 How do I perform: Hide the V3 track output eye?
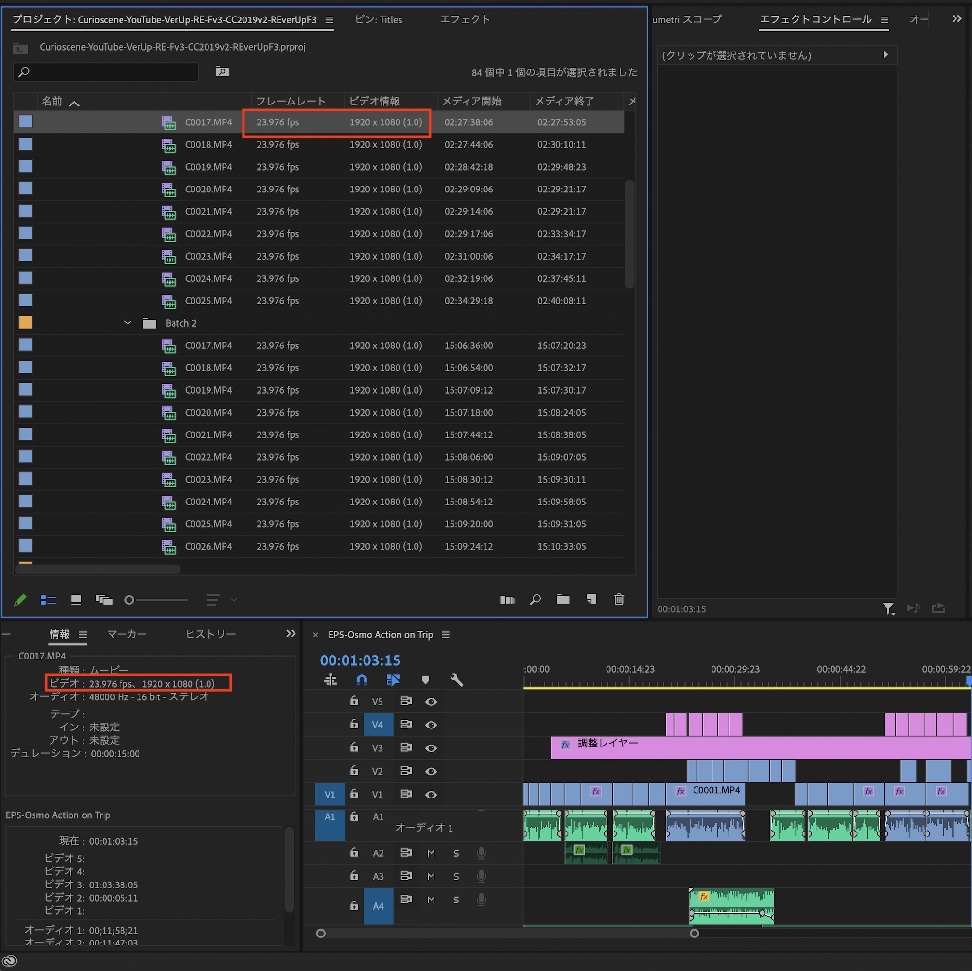[x=431, y=748]
